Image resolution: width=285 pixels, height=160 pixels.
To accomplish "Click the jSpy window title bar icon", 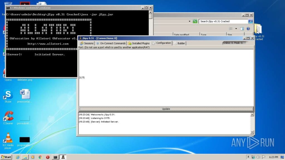I will point(80,38).
